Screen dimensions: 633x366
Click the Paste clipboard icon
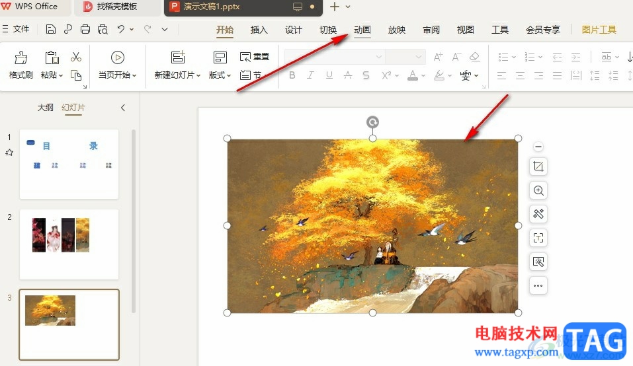click(52, 57)
